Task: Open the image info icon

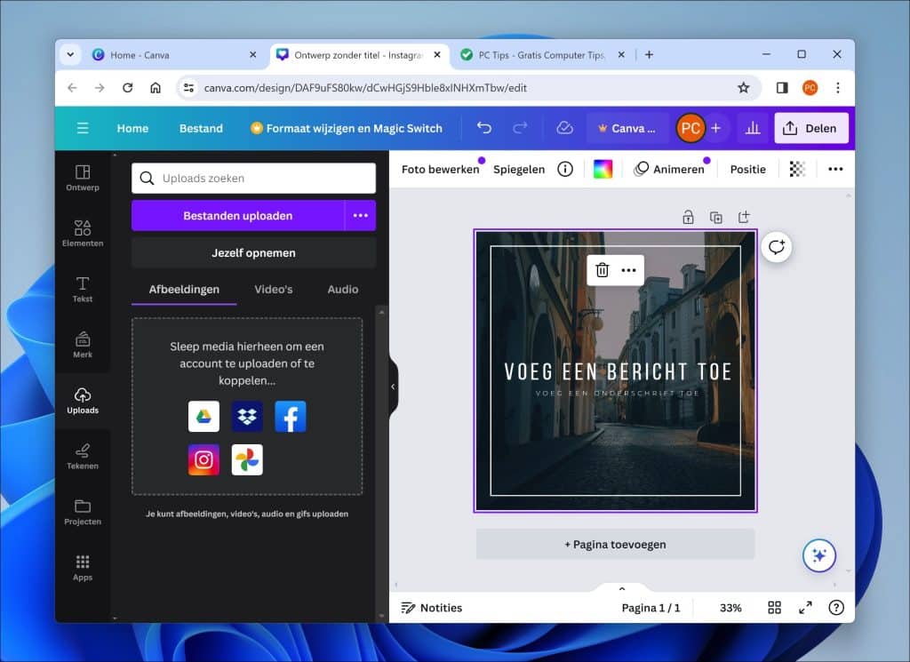Action: click(x=564, y=169)
